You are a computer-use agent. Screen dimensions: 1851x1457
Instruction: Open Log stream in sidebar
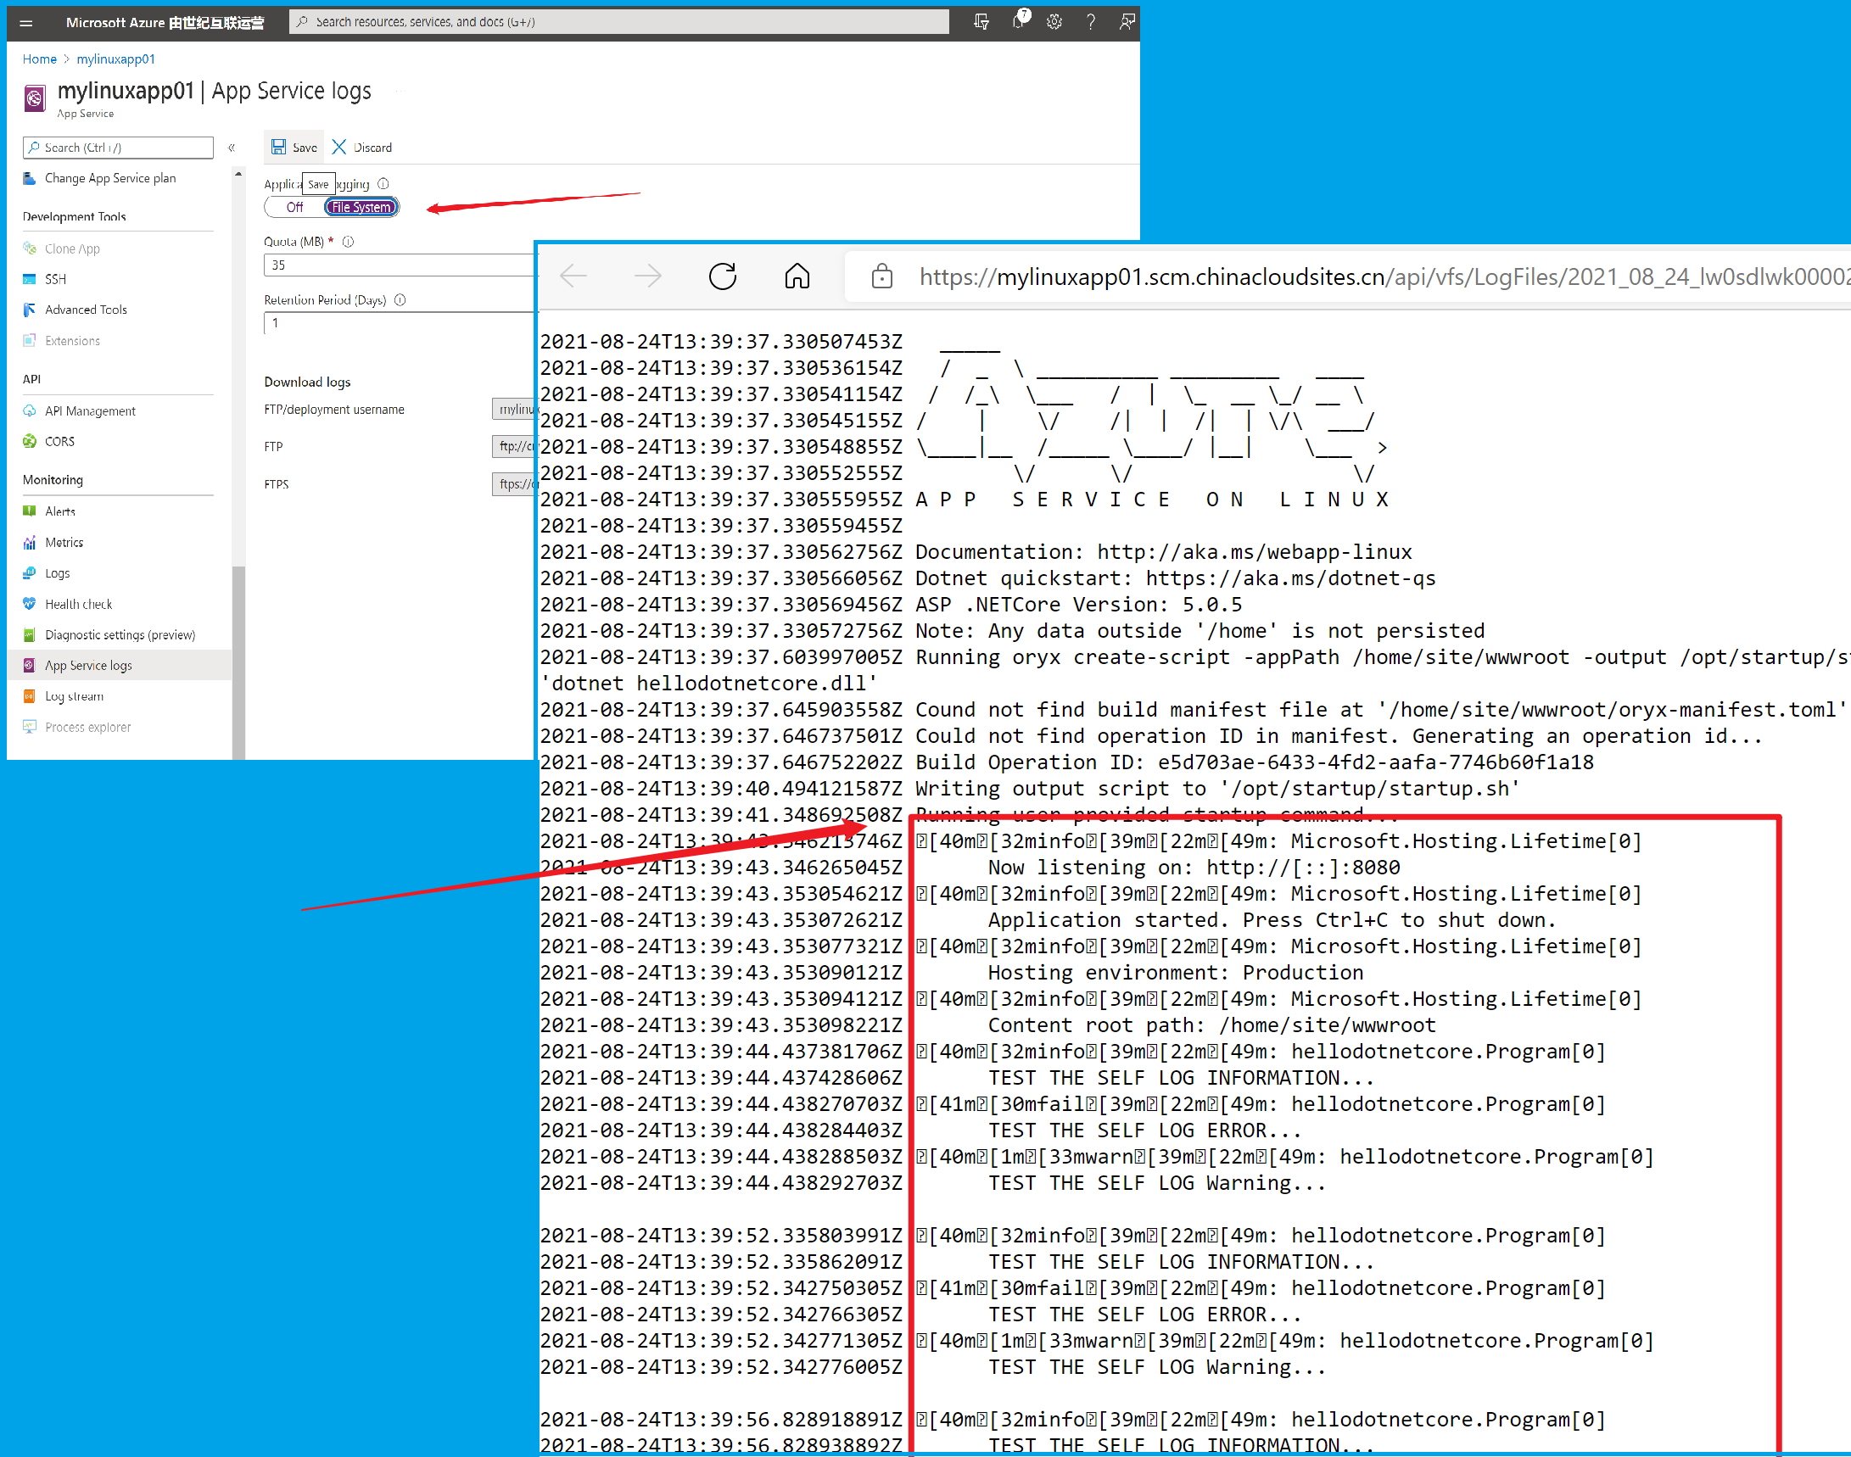coord(75,696)
